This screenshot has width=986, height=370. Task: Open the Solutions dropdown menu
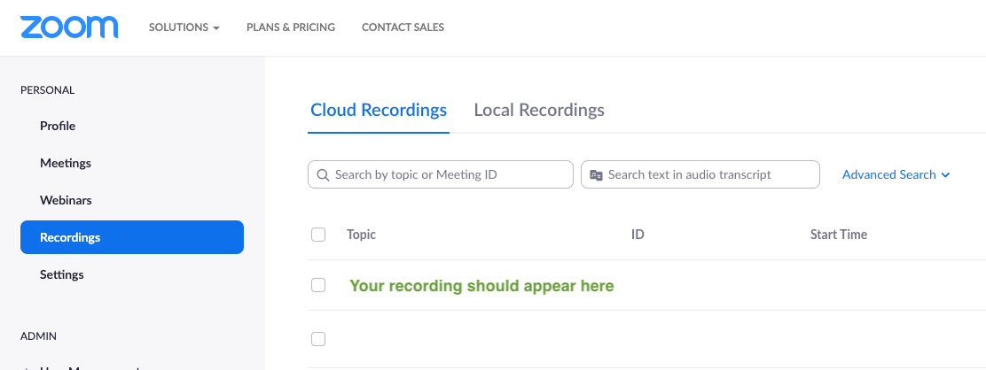pos(184,27)
